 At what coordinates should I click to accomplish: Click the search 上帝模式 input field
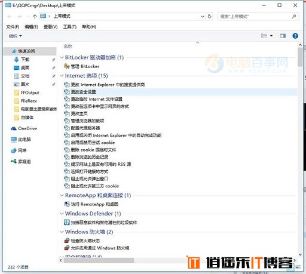[x=255, y=16]
